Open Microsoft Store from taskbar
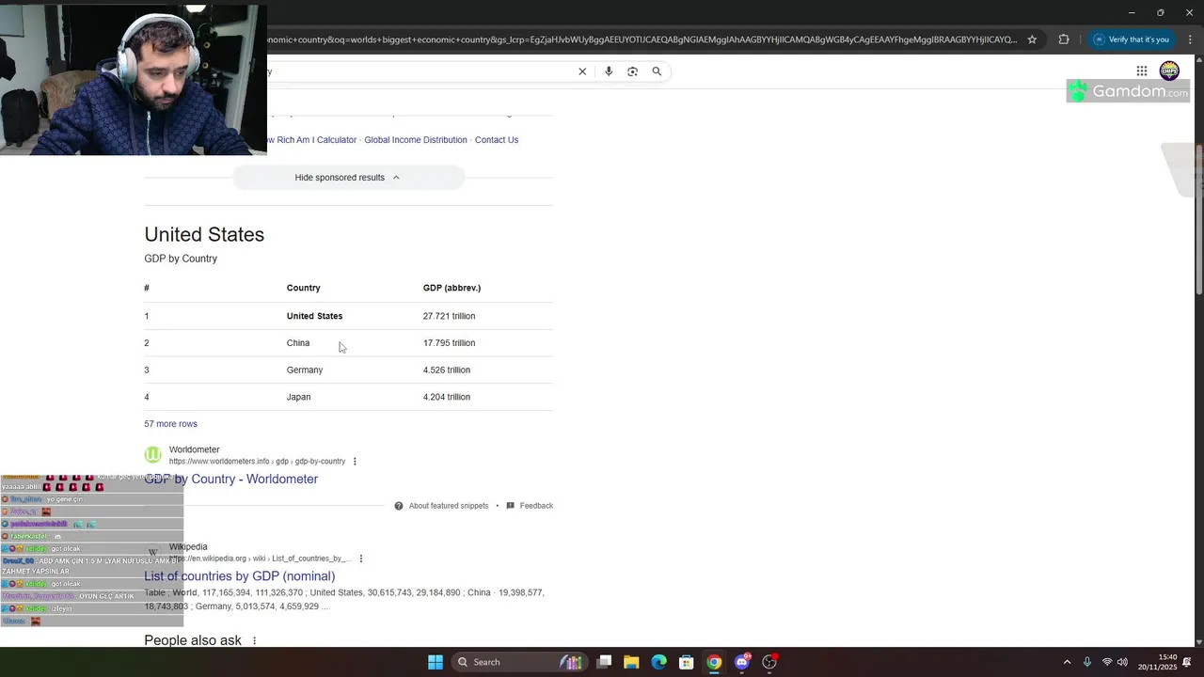The width and height of the screenshot is (1204, 677). 687,662
